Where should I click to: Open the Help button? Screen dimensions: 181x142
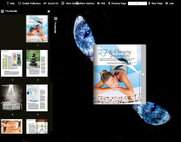point(11,3)
